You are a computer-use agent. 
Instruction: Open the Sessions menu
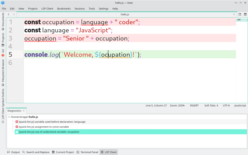pos(79,9)
